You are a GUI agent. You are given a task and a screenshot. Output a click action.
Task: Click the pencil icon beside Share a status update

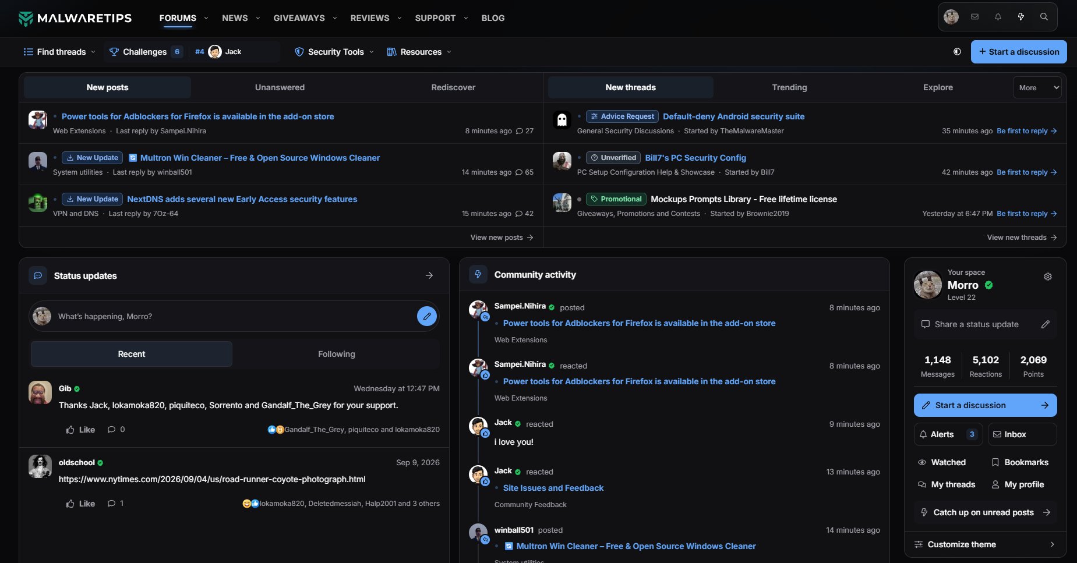(x=1046, y=324)
